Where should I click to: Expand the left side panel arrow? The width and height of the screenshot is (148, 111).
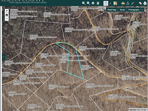tap(4, 57)
